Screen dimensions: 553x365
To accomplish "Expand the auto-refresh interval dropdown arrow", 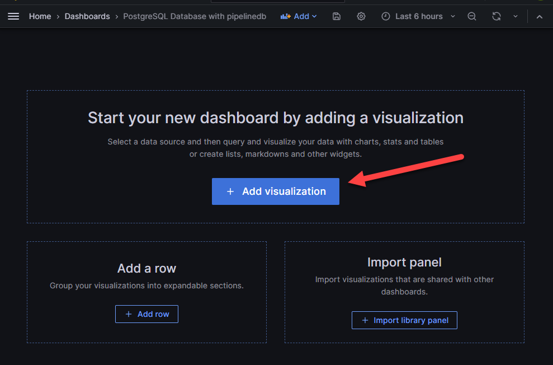I will tap(516, 16).
